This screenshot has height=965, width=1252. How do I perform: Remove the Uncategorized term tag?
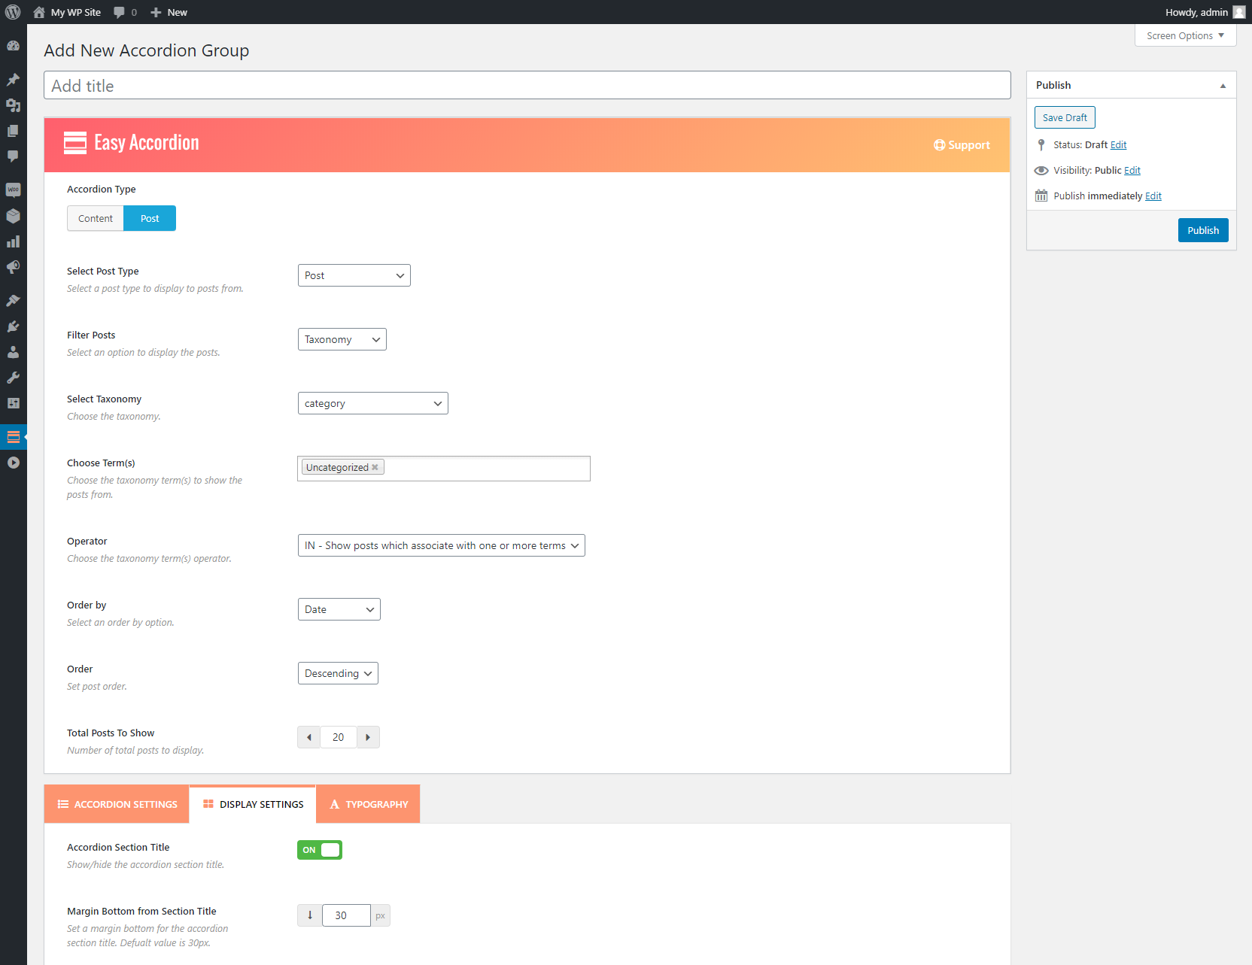pos(375,467)
